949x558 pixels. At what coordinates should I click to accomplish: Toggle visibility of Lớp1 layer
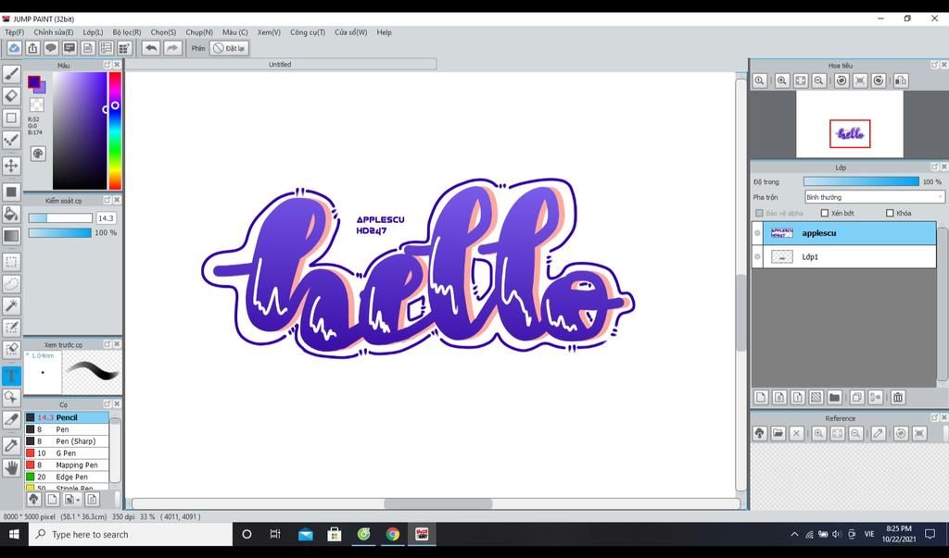[757, 257]
